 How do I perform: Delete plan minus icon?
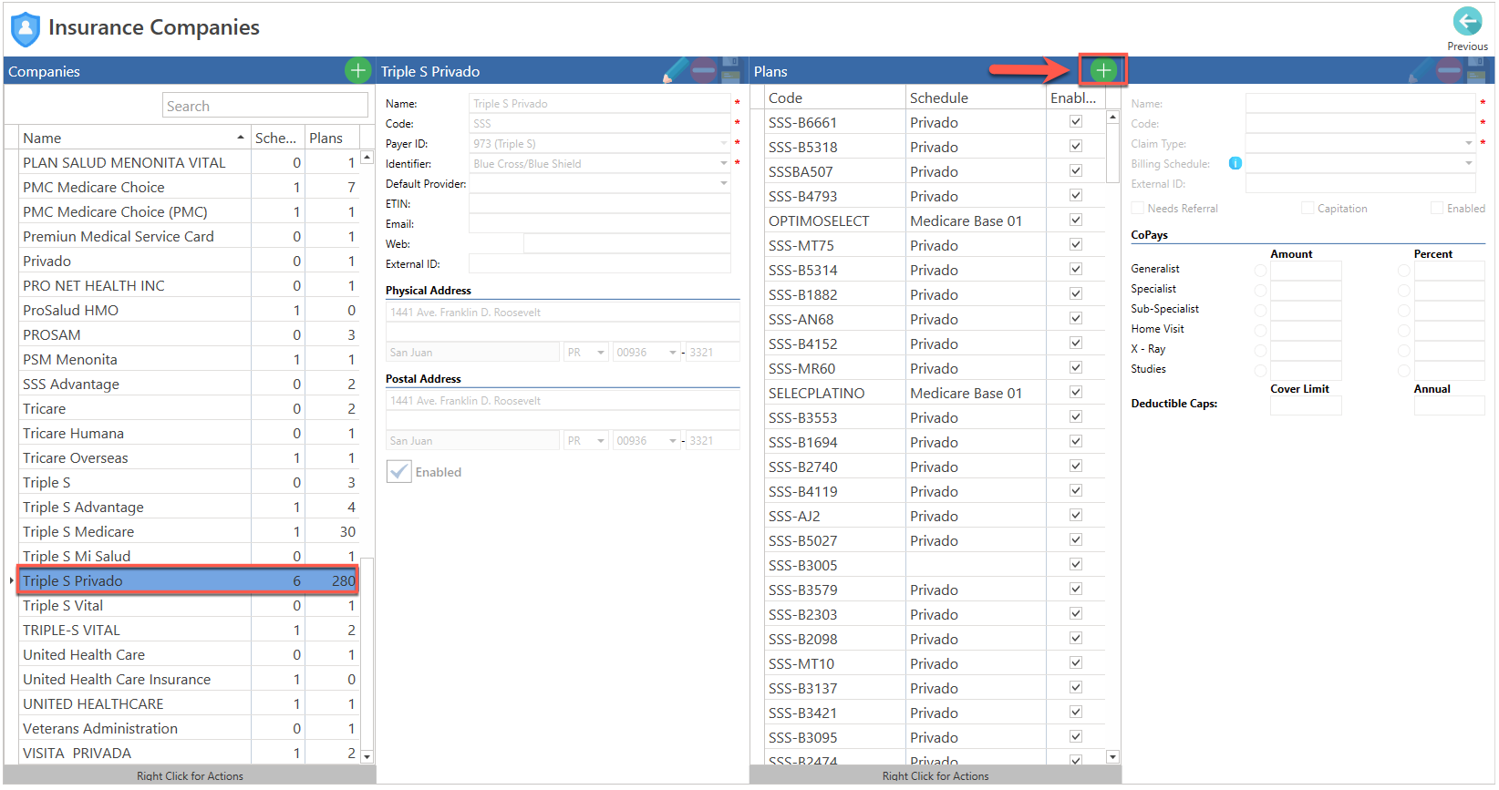pos(1449,70)
